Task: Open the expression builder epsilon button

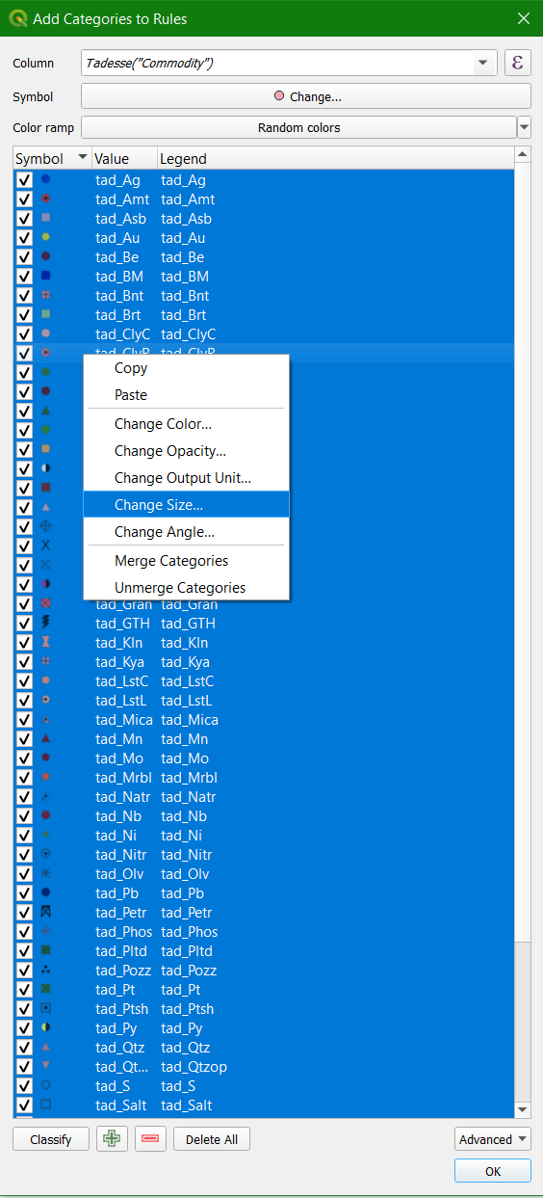Action: [x=518, y=64]
